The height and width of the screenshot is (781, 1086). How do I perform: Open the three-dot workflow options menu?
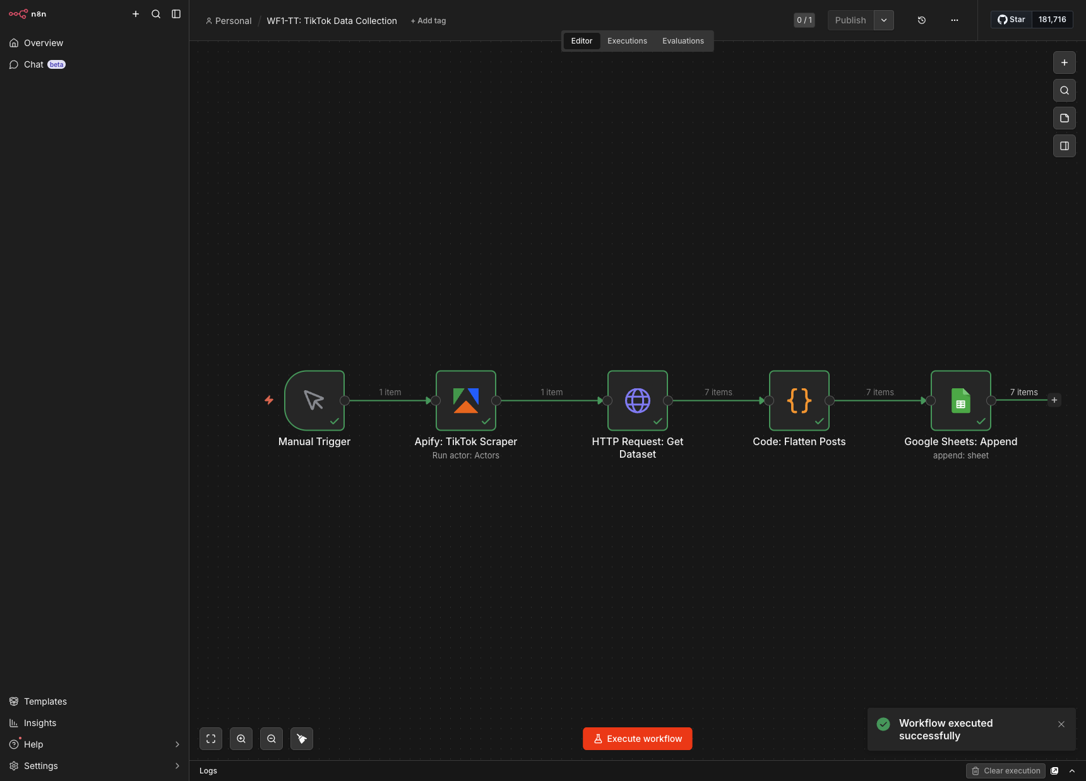tap(955, 20)
